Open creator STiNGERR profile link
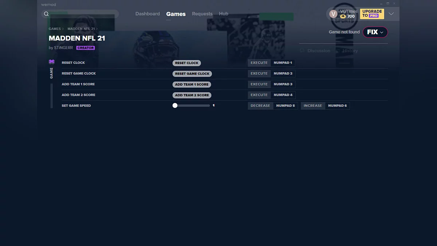Image resolution: width=437 pixels, height=246 pixels. (63, 48)
